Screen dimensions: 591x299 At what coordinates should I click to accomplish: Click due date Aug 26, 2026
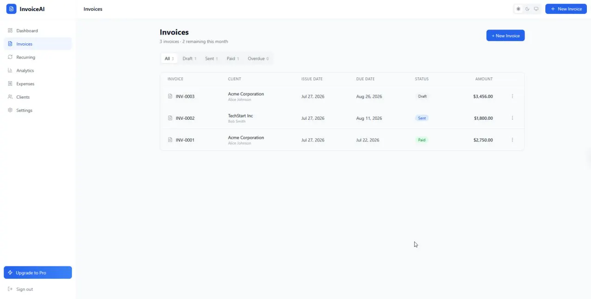pyautogui.click(x=369, y=96)
